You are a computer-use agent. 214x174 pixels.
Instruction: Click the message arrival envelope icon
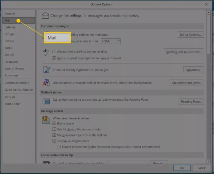pos(46,120)
